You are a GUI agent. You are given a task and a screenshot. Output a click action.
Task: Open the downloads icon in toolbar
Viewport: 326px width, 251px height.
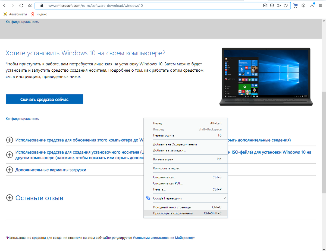click(312, 5)
